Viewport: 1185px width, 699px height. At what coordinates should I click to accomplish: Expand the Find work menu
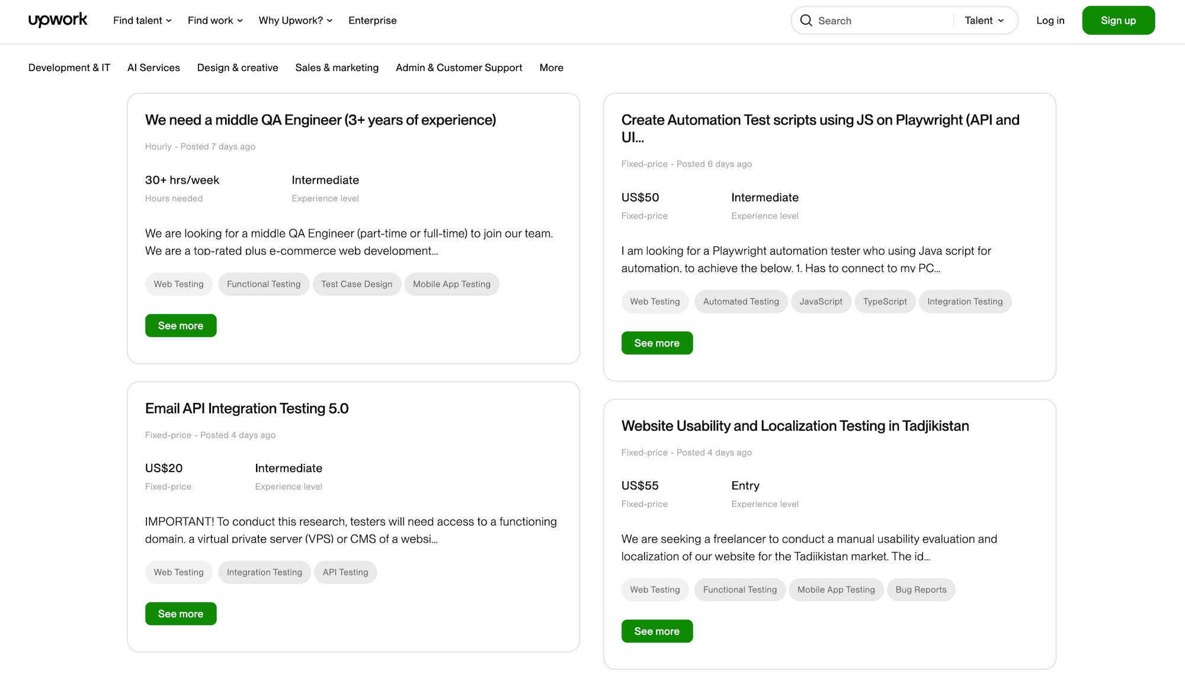215,21
